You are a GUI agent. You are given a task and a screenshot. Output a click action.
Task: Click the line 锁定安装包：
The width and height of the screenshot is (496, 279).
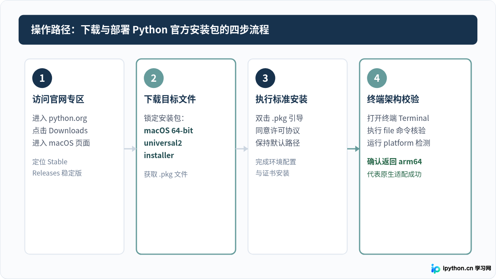(x=164, y=118)
